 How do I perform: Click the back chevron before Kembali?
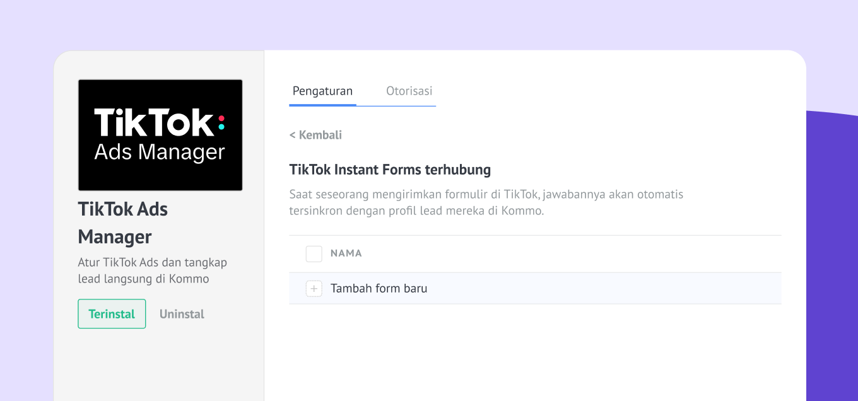pos(292,135)
